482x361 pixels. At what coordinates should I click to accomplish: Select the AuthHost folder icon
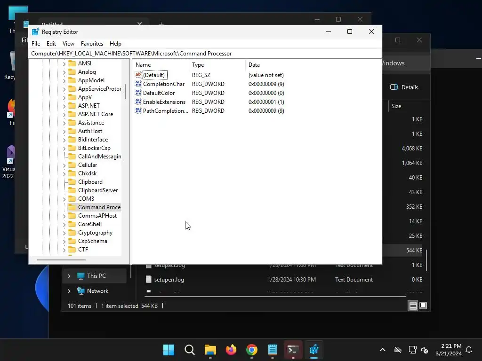tap(72, 131)
